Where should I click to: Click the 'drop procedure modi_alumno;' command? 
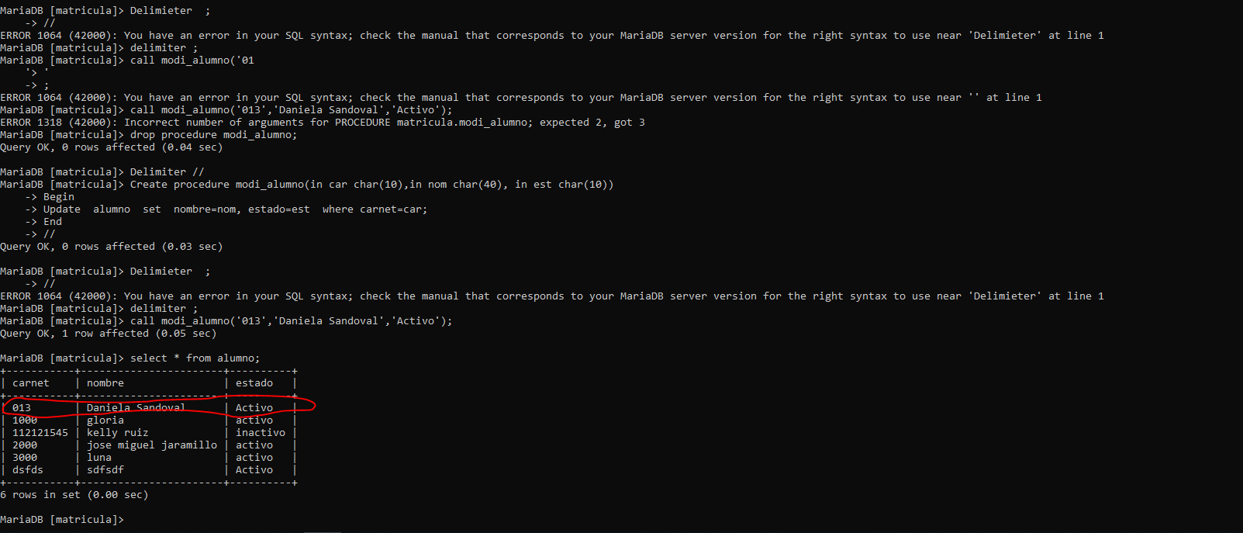tap(213, 135)
